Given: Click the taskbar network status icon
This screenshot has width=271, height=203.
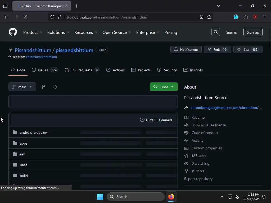Looking at the screenshot, I should [x=230, y=197].
